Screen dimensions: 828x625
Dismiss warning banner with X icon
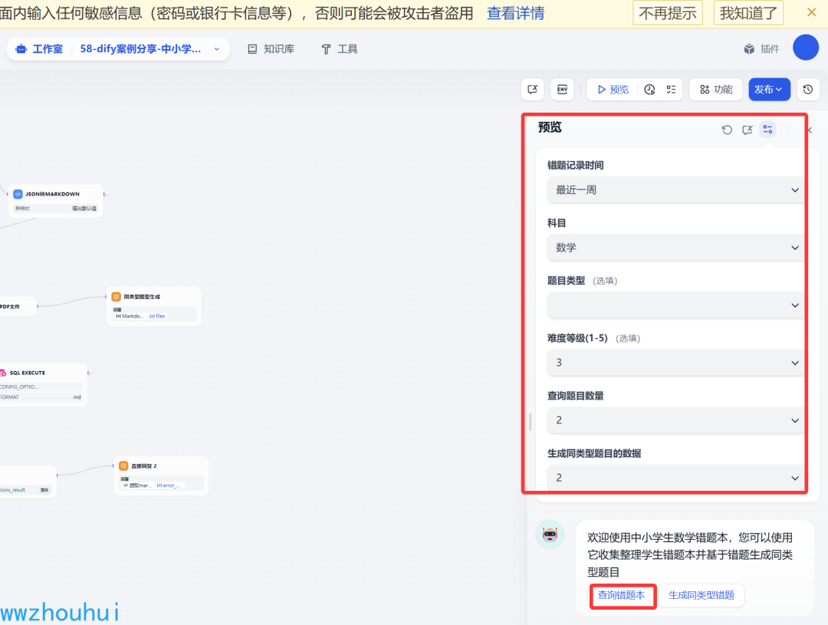pos(812,12)
